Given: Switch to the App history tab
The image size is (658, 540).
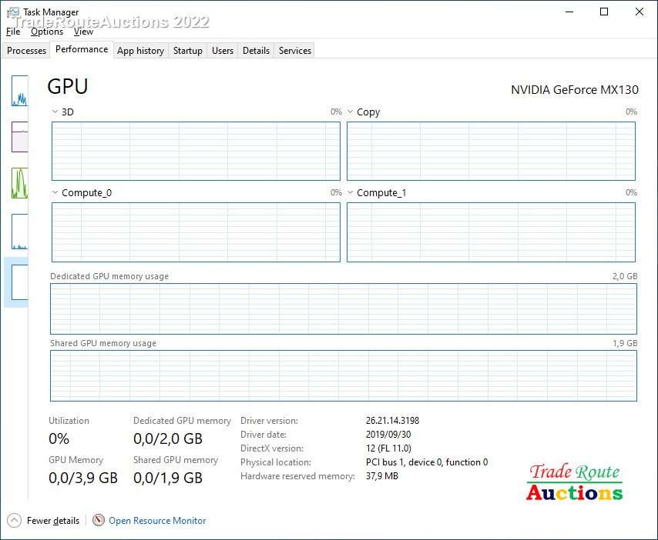Looking at the screenshot, I should click(140, 51).
